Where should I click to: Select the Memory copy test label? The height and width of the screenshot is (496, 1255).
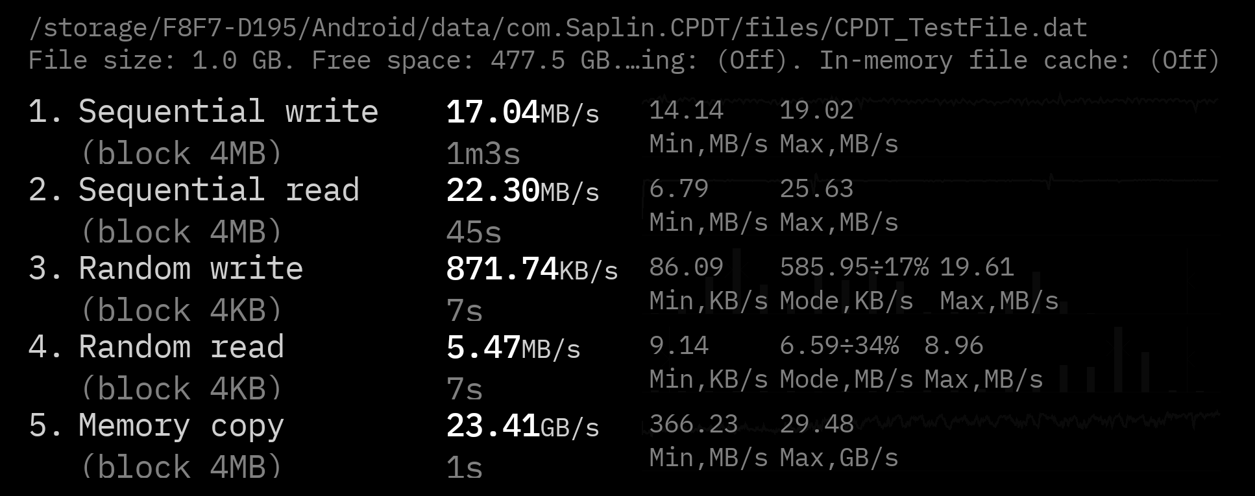(x=156, y=426)
